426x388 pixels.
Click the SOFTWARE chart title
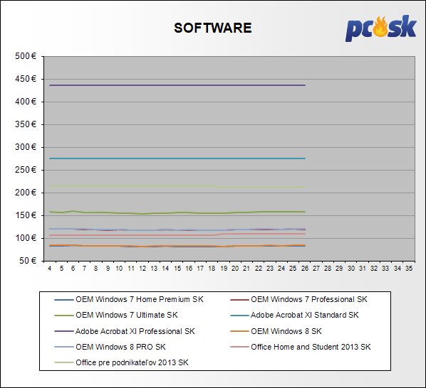click(x=213, y=28)
